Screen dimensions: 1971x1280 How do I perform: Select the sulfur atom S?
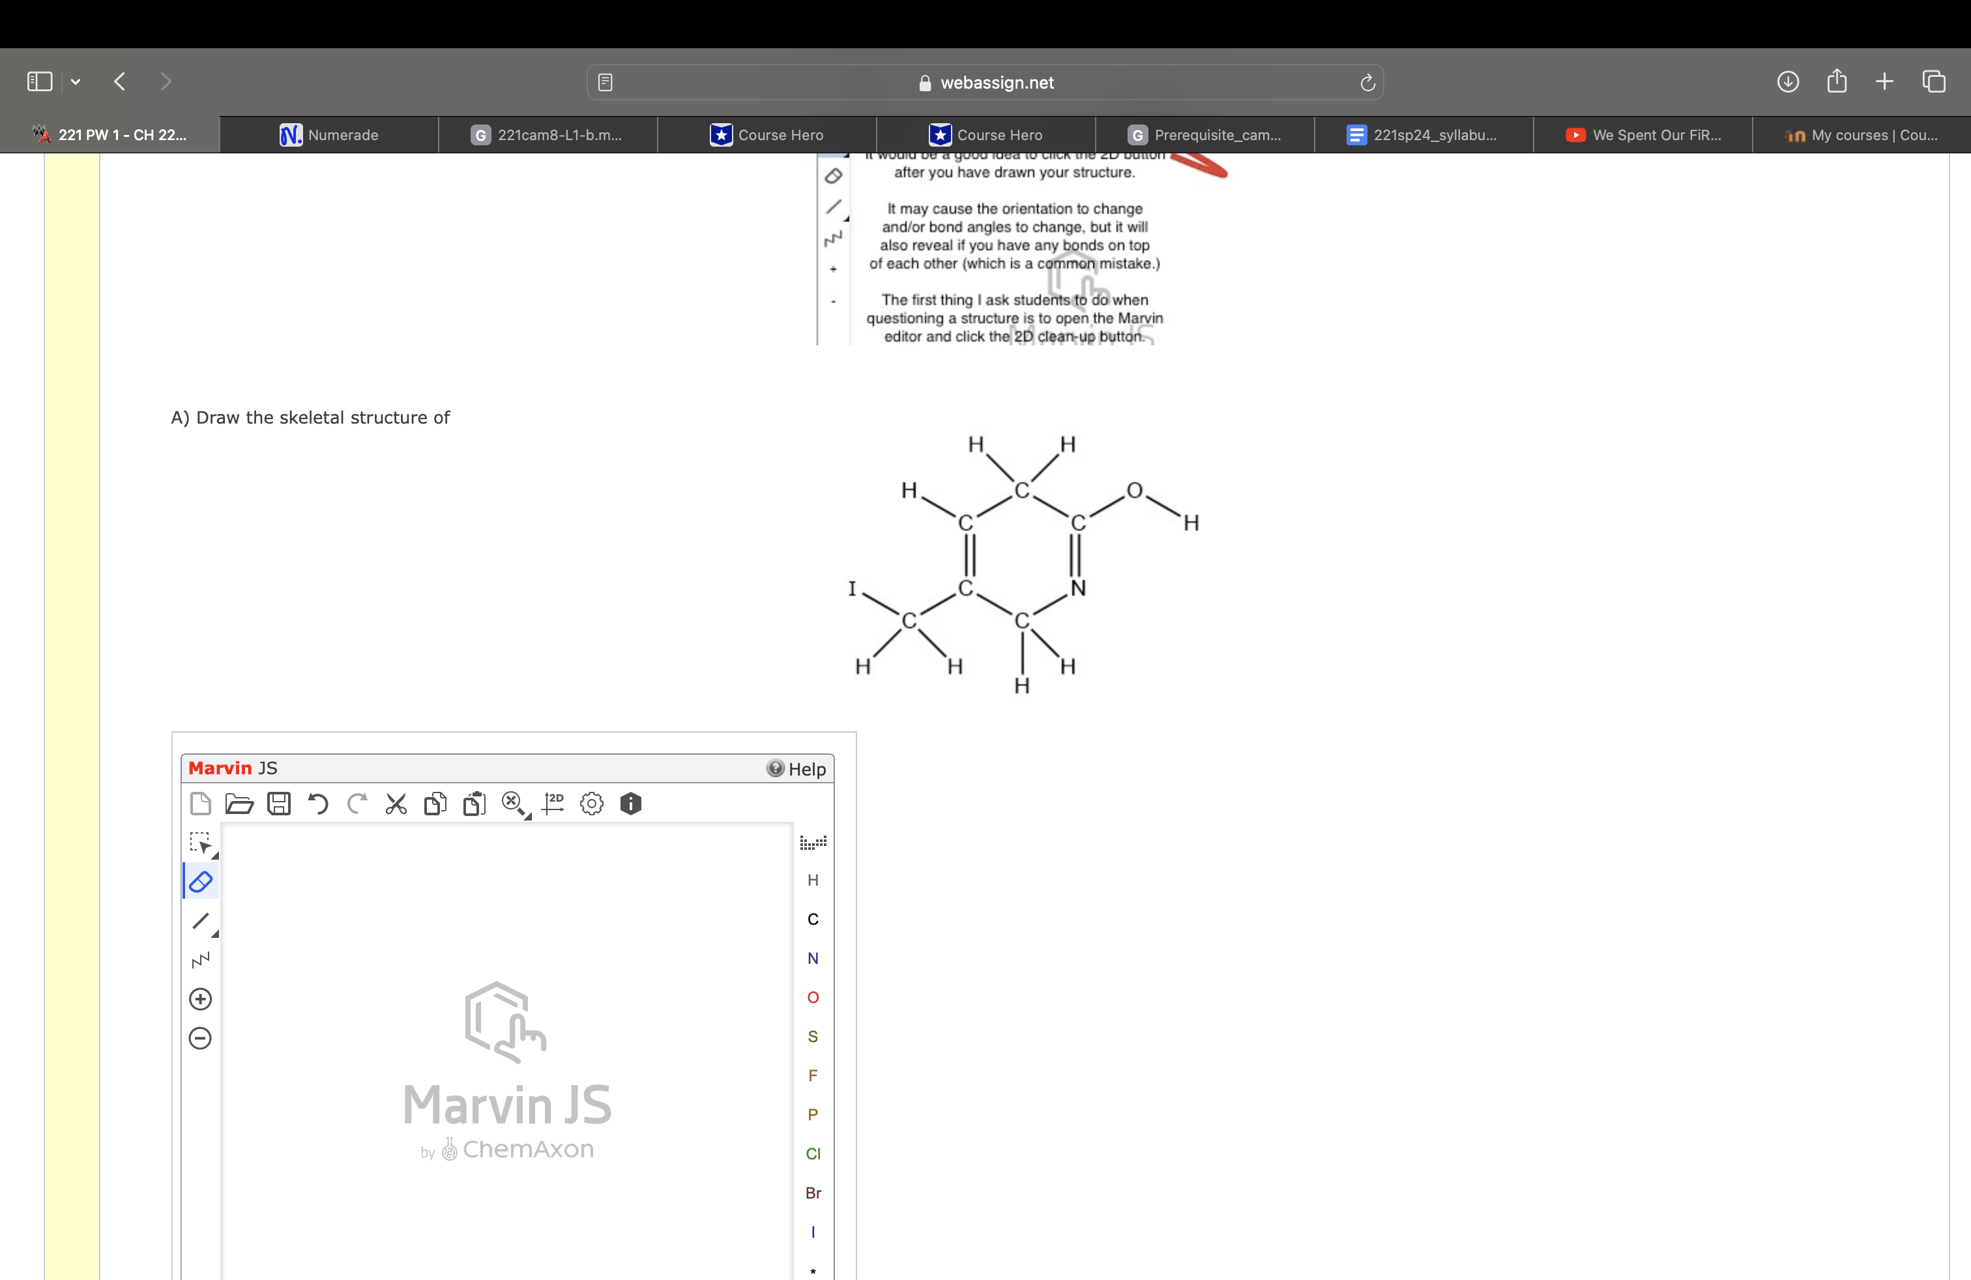click(813, 1037)
